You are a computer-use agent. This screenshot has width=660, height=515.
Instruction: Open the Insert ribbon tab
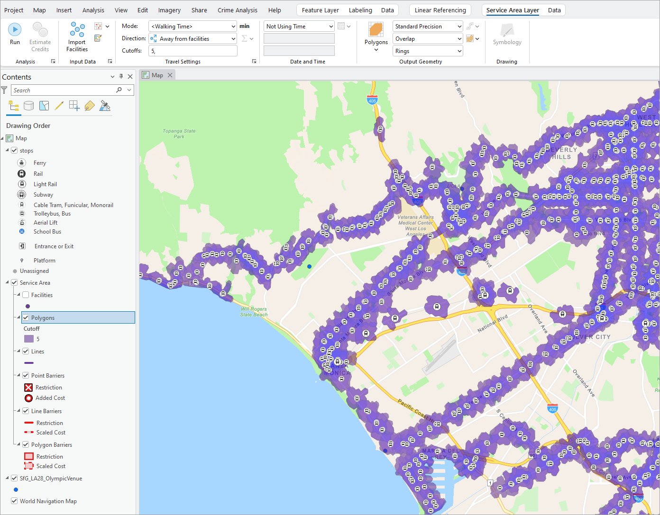click(64, 10)
